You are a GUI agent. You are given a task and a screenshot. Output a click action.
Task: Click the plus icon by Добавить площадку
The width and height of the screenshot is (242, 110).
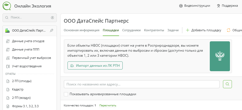pyautogui.click(x=187, y=30)
